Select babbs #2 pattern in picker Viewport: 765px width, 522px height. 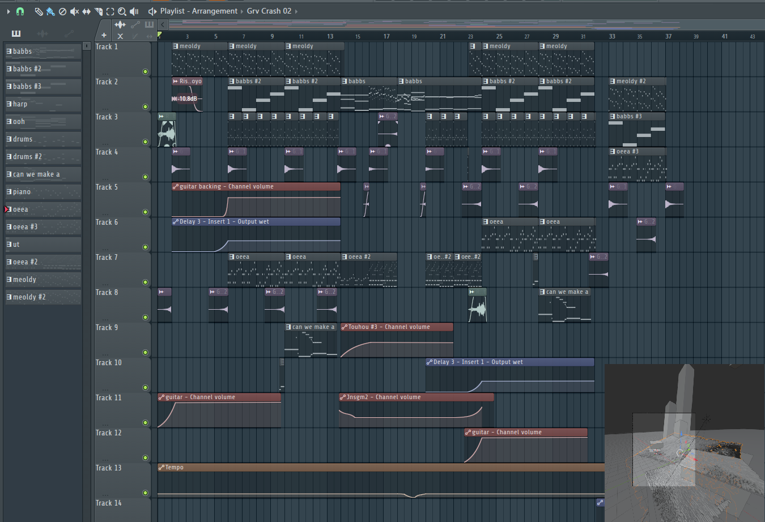point(43,69)
